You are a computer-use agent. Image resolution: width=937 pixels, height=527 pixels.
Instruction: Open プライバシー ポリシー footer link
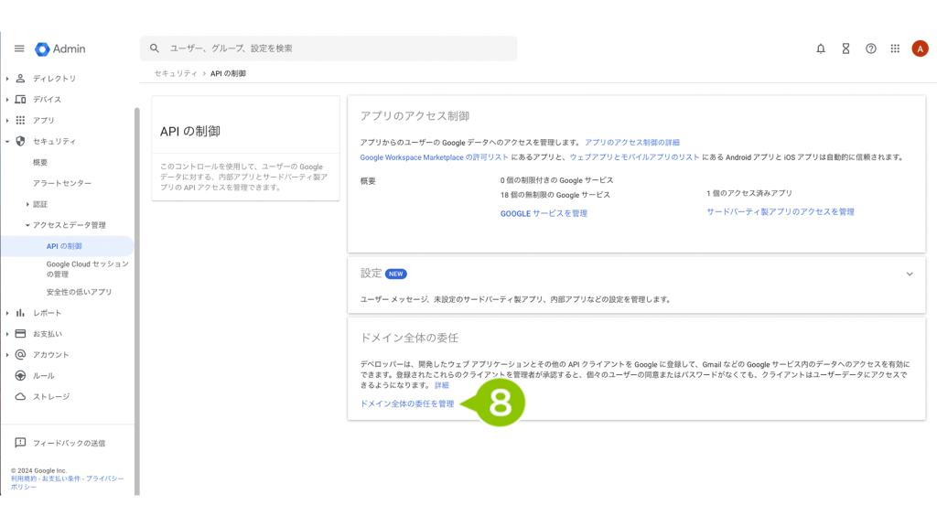(68, 483)
